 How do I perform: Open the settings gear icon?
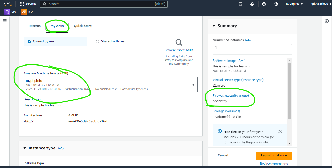[x=276, y=4]
